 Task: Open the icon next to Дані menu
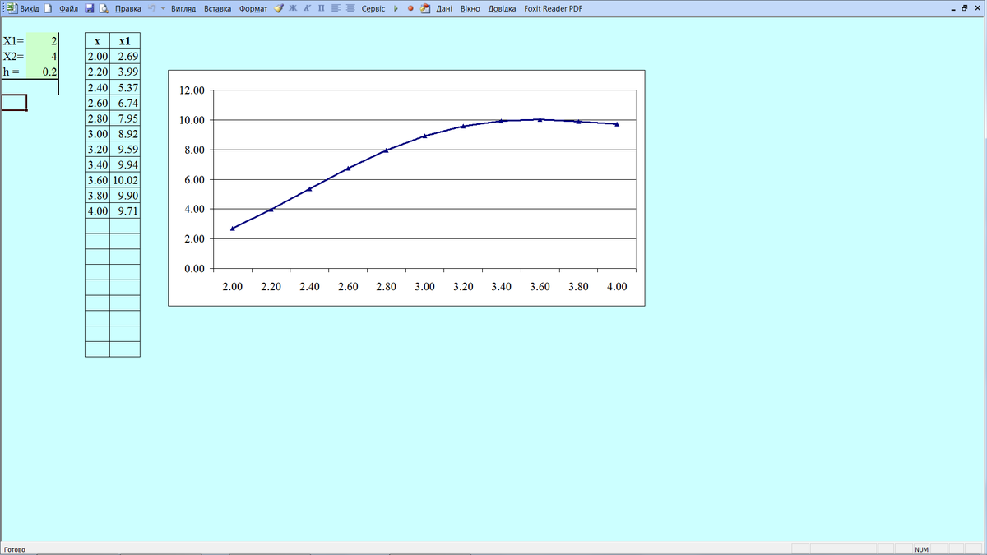(x=425, y=8)
